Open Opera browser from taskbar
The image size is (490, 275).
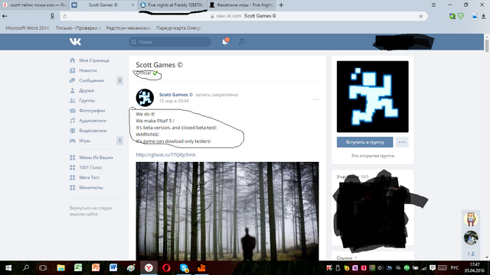coord(167,268)
